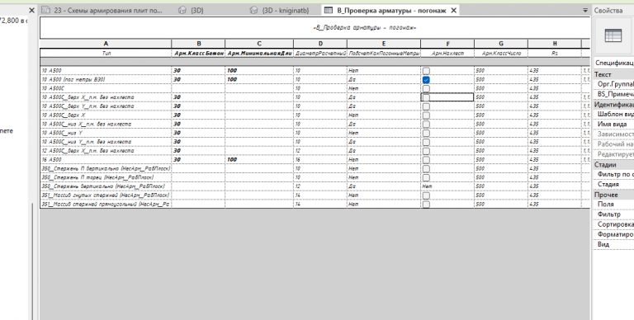
Task: Toggle Арм.Нахлест for 10 A500С_низ X_п.н. без нахлеста
Action: pyautogui.click(x=426, y=124)
